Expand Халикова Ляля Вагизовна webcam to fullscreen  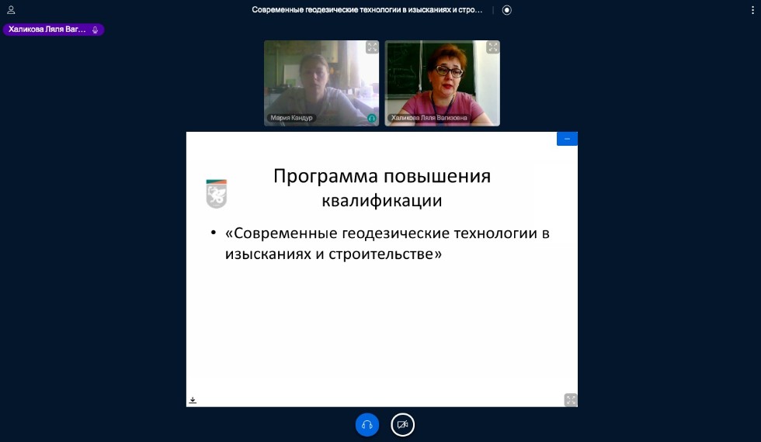[492, 47]
